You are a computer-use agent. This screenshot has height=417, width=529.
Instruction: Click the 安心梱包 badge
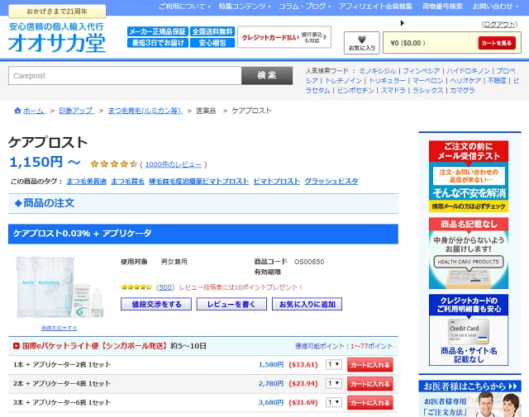212,43
